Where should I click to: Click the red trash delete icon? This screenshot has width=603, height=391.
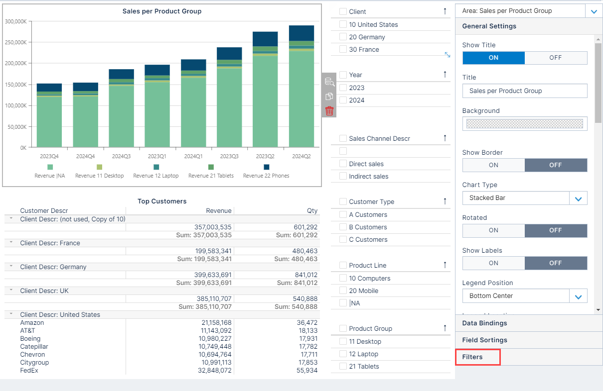329,110
